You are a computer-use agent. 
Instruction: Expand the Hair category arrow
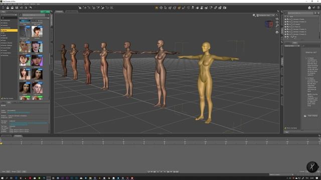pyautogui.click(x=1, y=33)
